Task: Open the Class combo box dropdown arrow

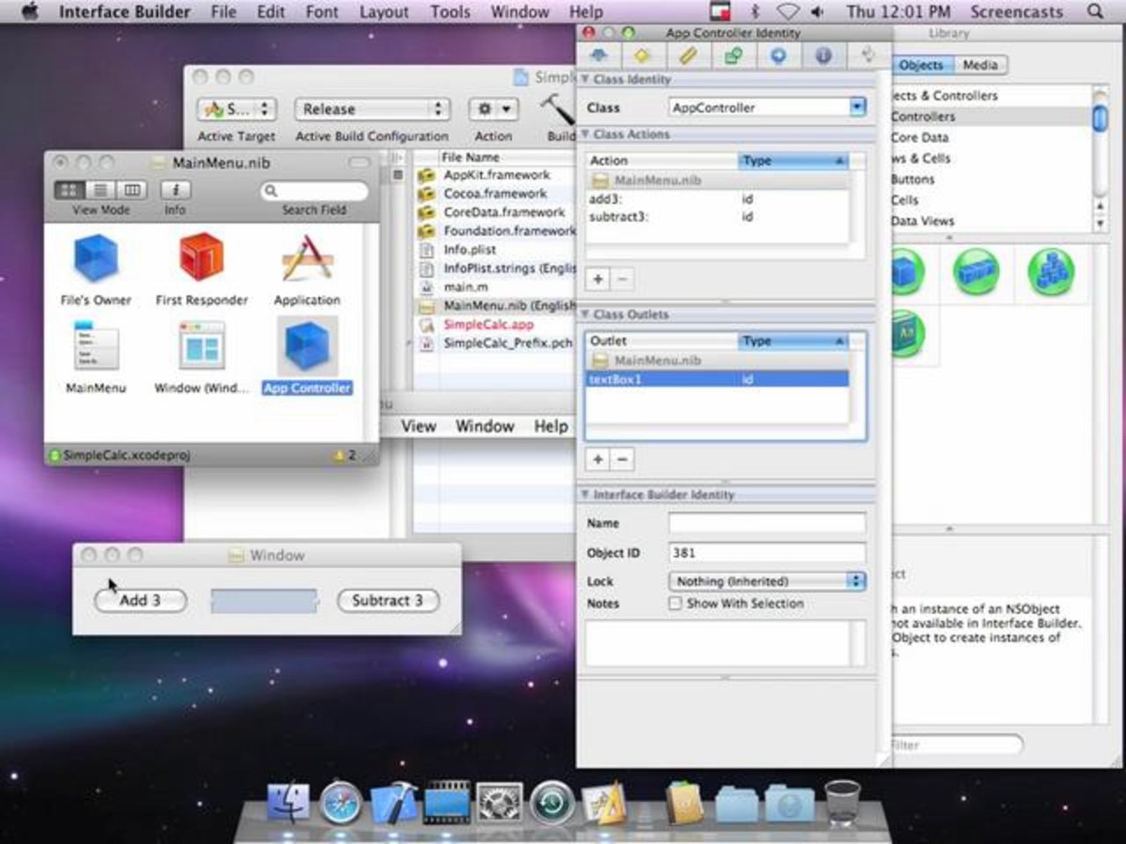Action: [x=857, y=107]
